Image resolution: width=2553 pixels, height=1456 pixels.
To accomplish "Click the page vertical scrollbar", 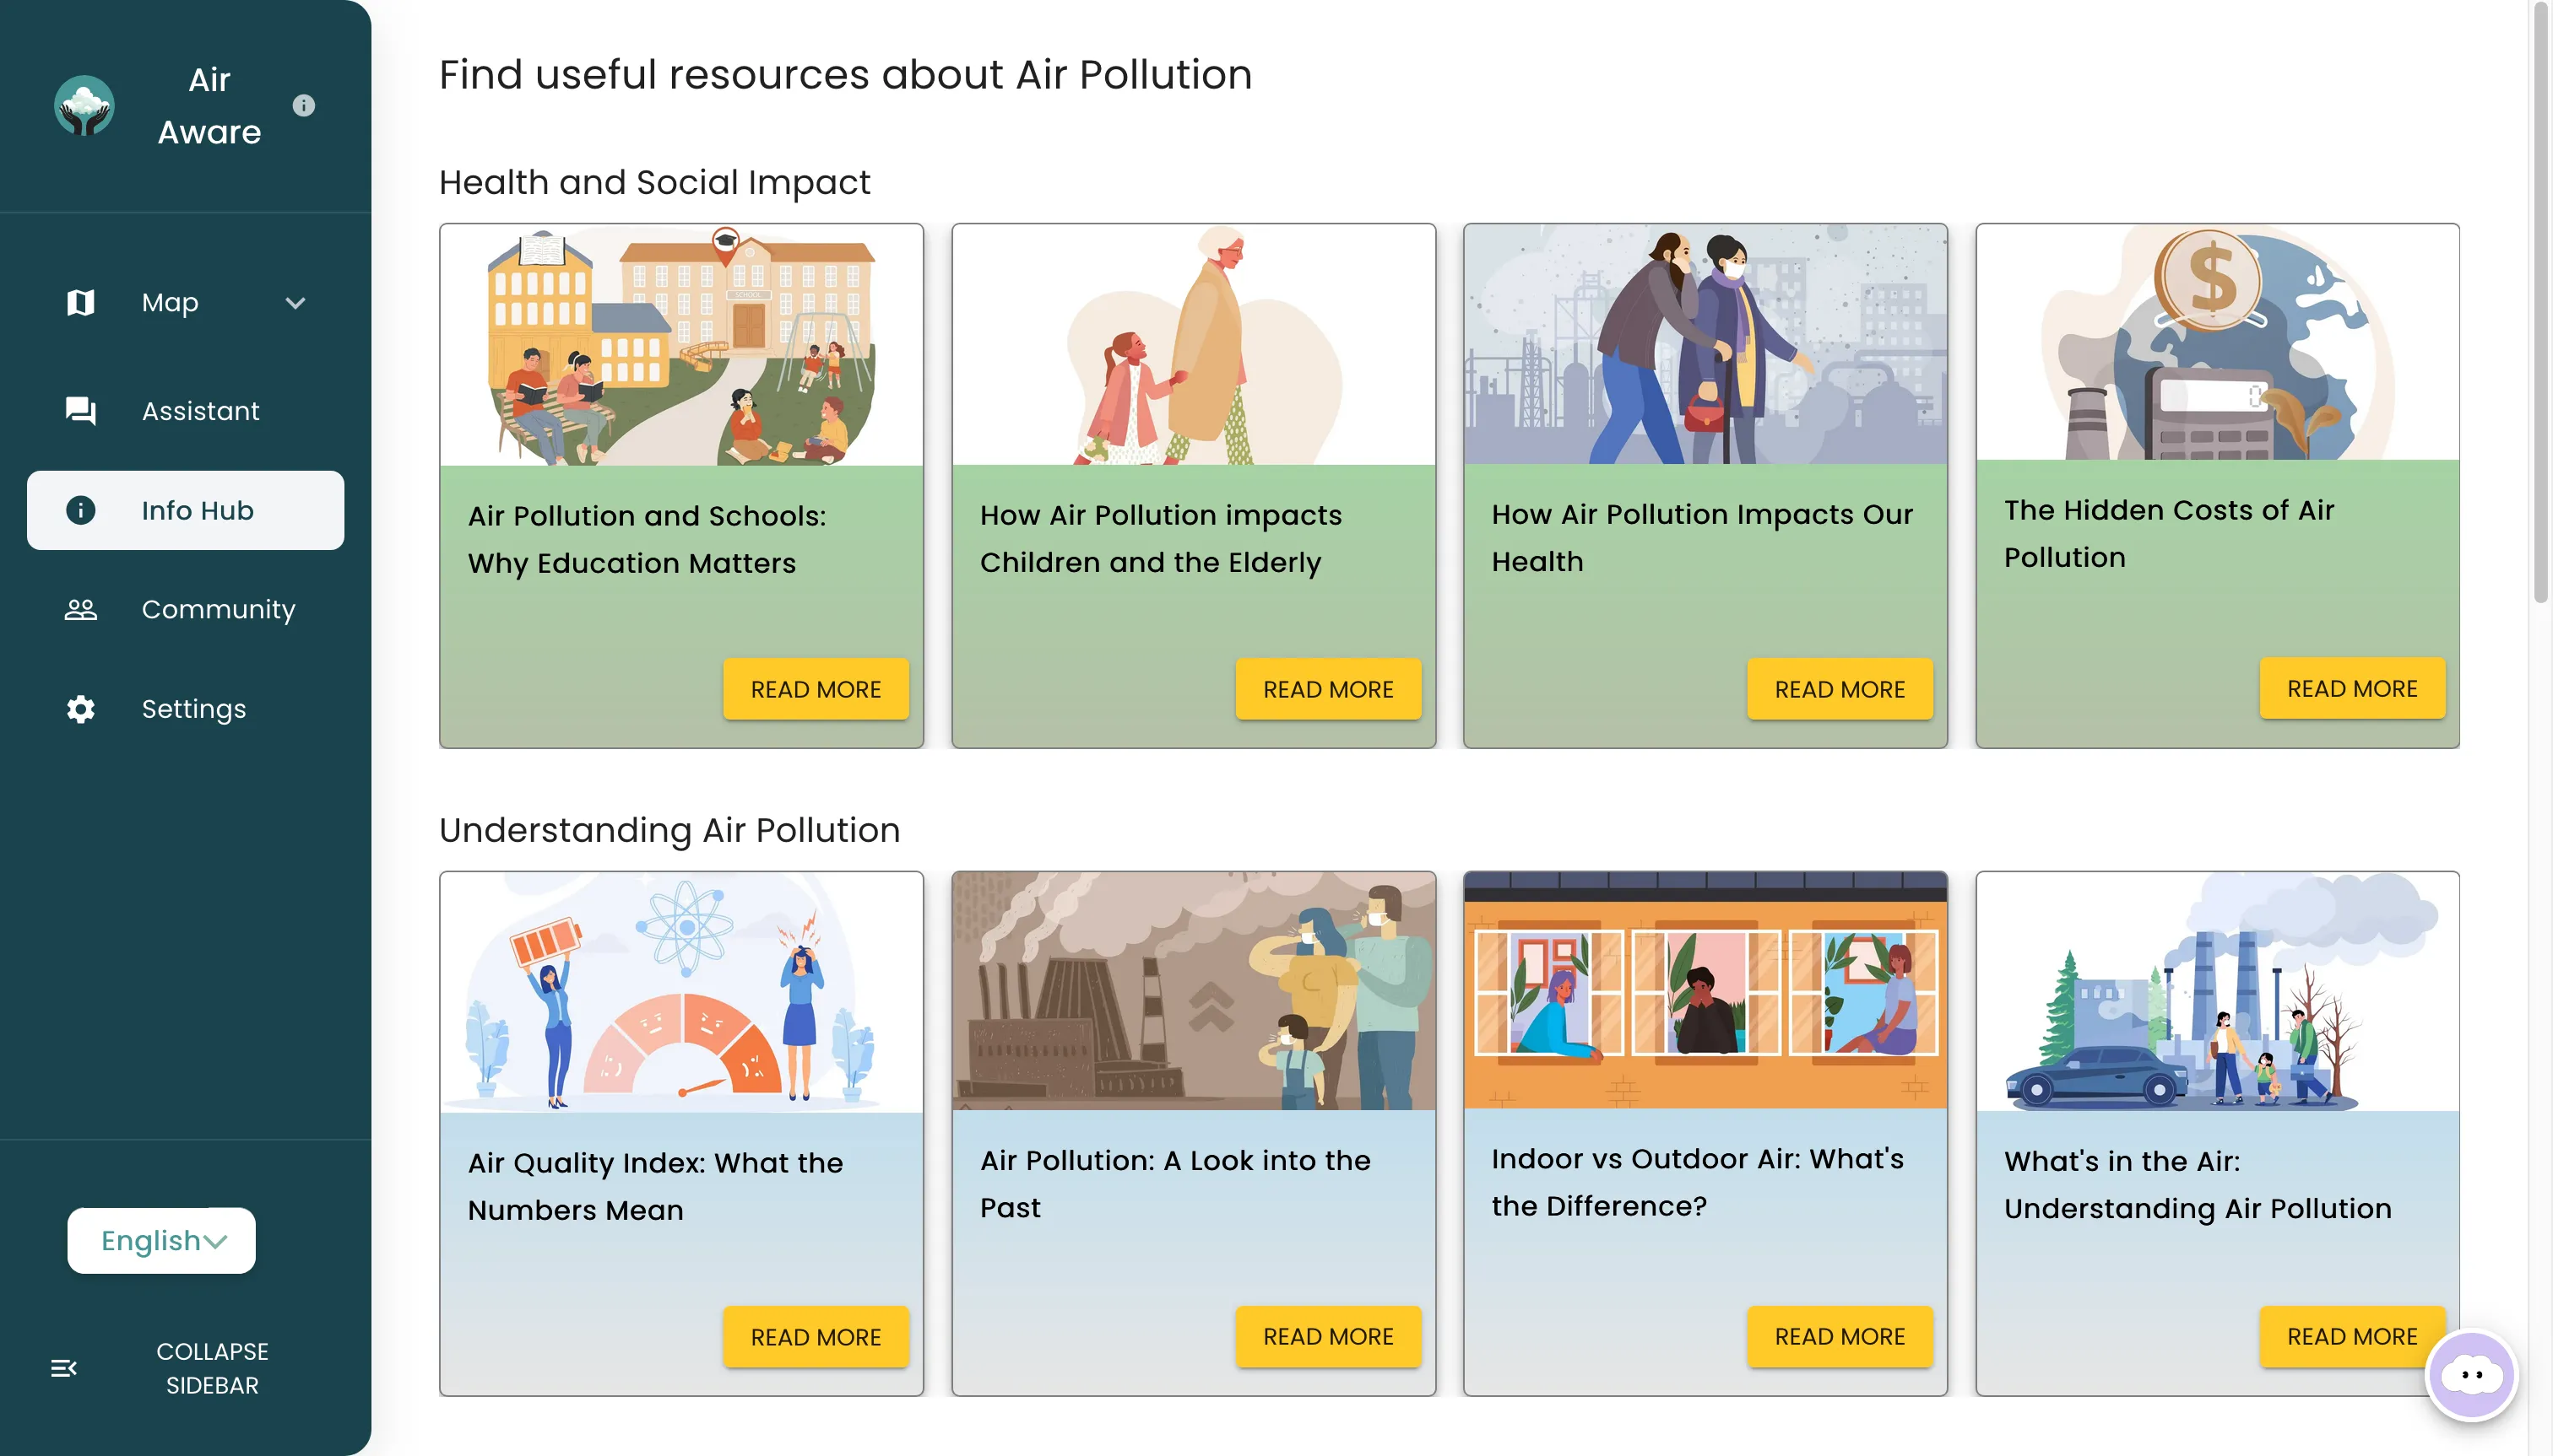I will (2540, 300).
